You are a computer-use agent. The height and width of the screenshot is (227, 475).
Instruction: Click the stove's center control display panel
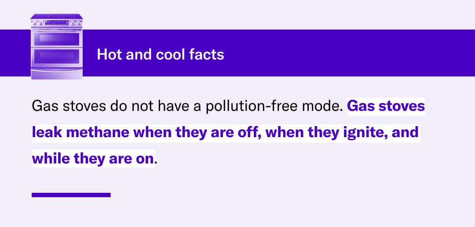tap(57, 22)
